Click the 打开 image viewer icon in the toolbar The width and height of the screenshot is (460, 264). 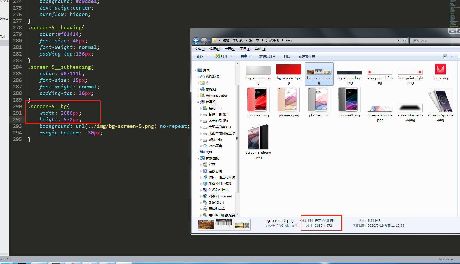tap(218, 56)
